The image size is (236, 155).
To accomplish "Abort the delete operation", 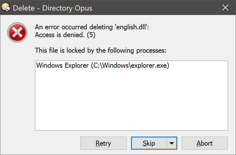I will coord(205,143).
